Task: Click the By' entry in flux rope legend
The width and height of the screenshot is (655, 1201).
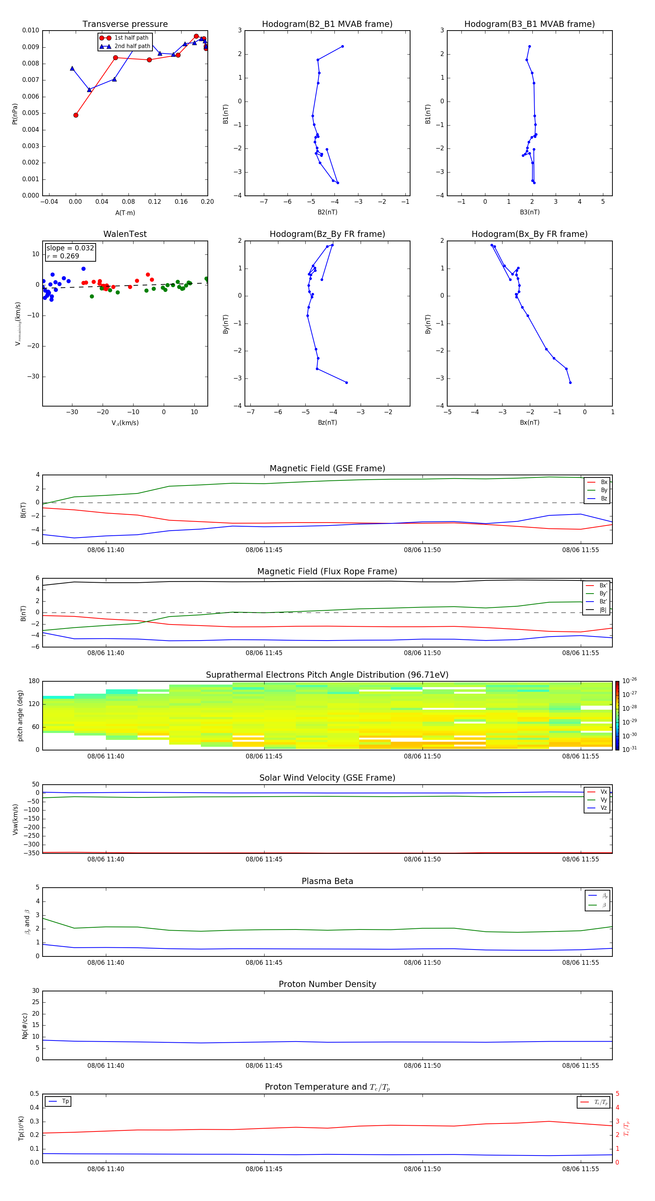Action: tap(596, 594)
